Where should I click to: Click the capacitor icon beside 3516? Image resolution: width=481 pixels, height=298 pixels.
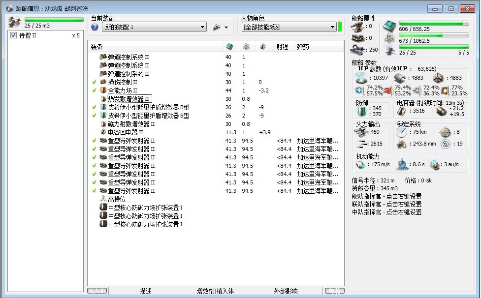402,111
